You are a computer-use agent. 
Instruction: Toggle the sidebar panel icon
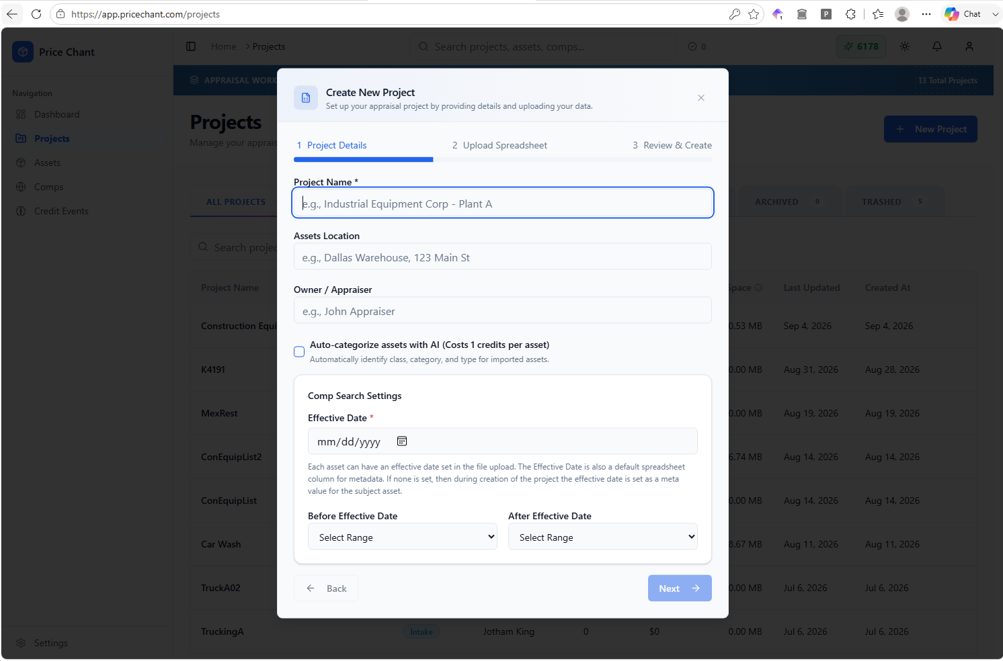coord(191,46)
